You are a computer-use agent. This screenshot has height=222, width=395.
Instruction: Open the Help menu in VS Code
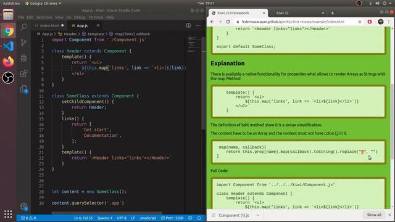pyautogui.click(x=110, y=17)
